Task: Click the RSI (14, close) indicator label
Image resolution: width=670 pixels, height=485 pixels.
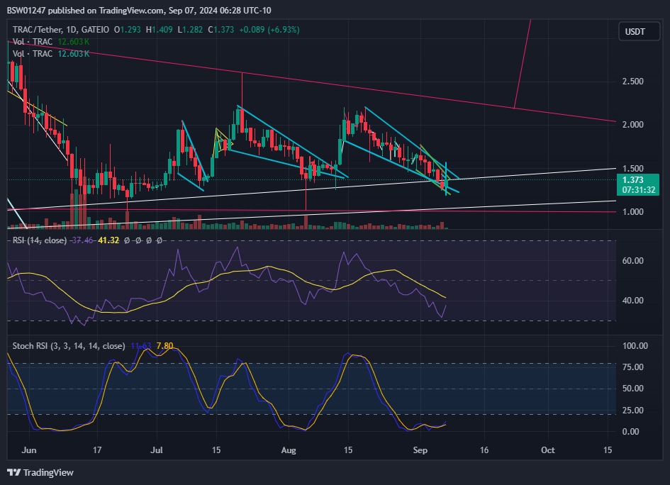Action: [x=40, y=240]
